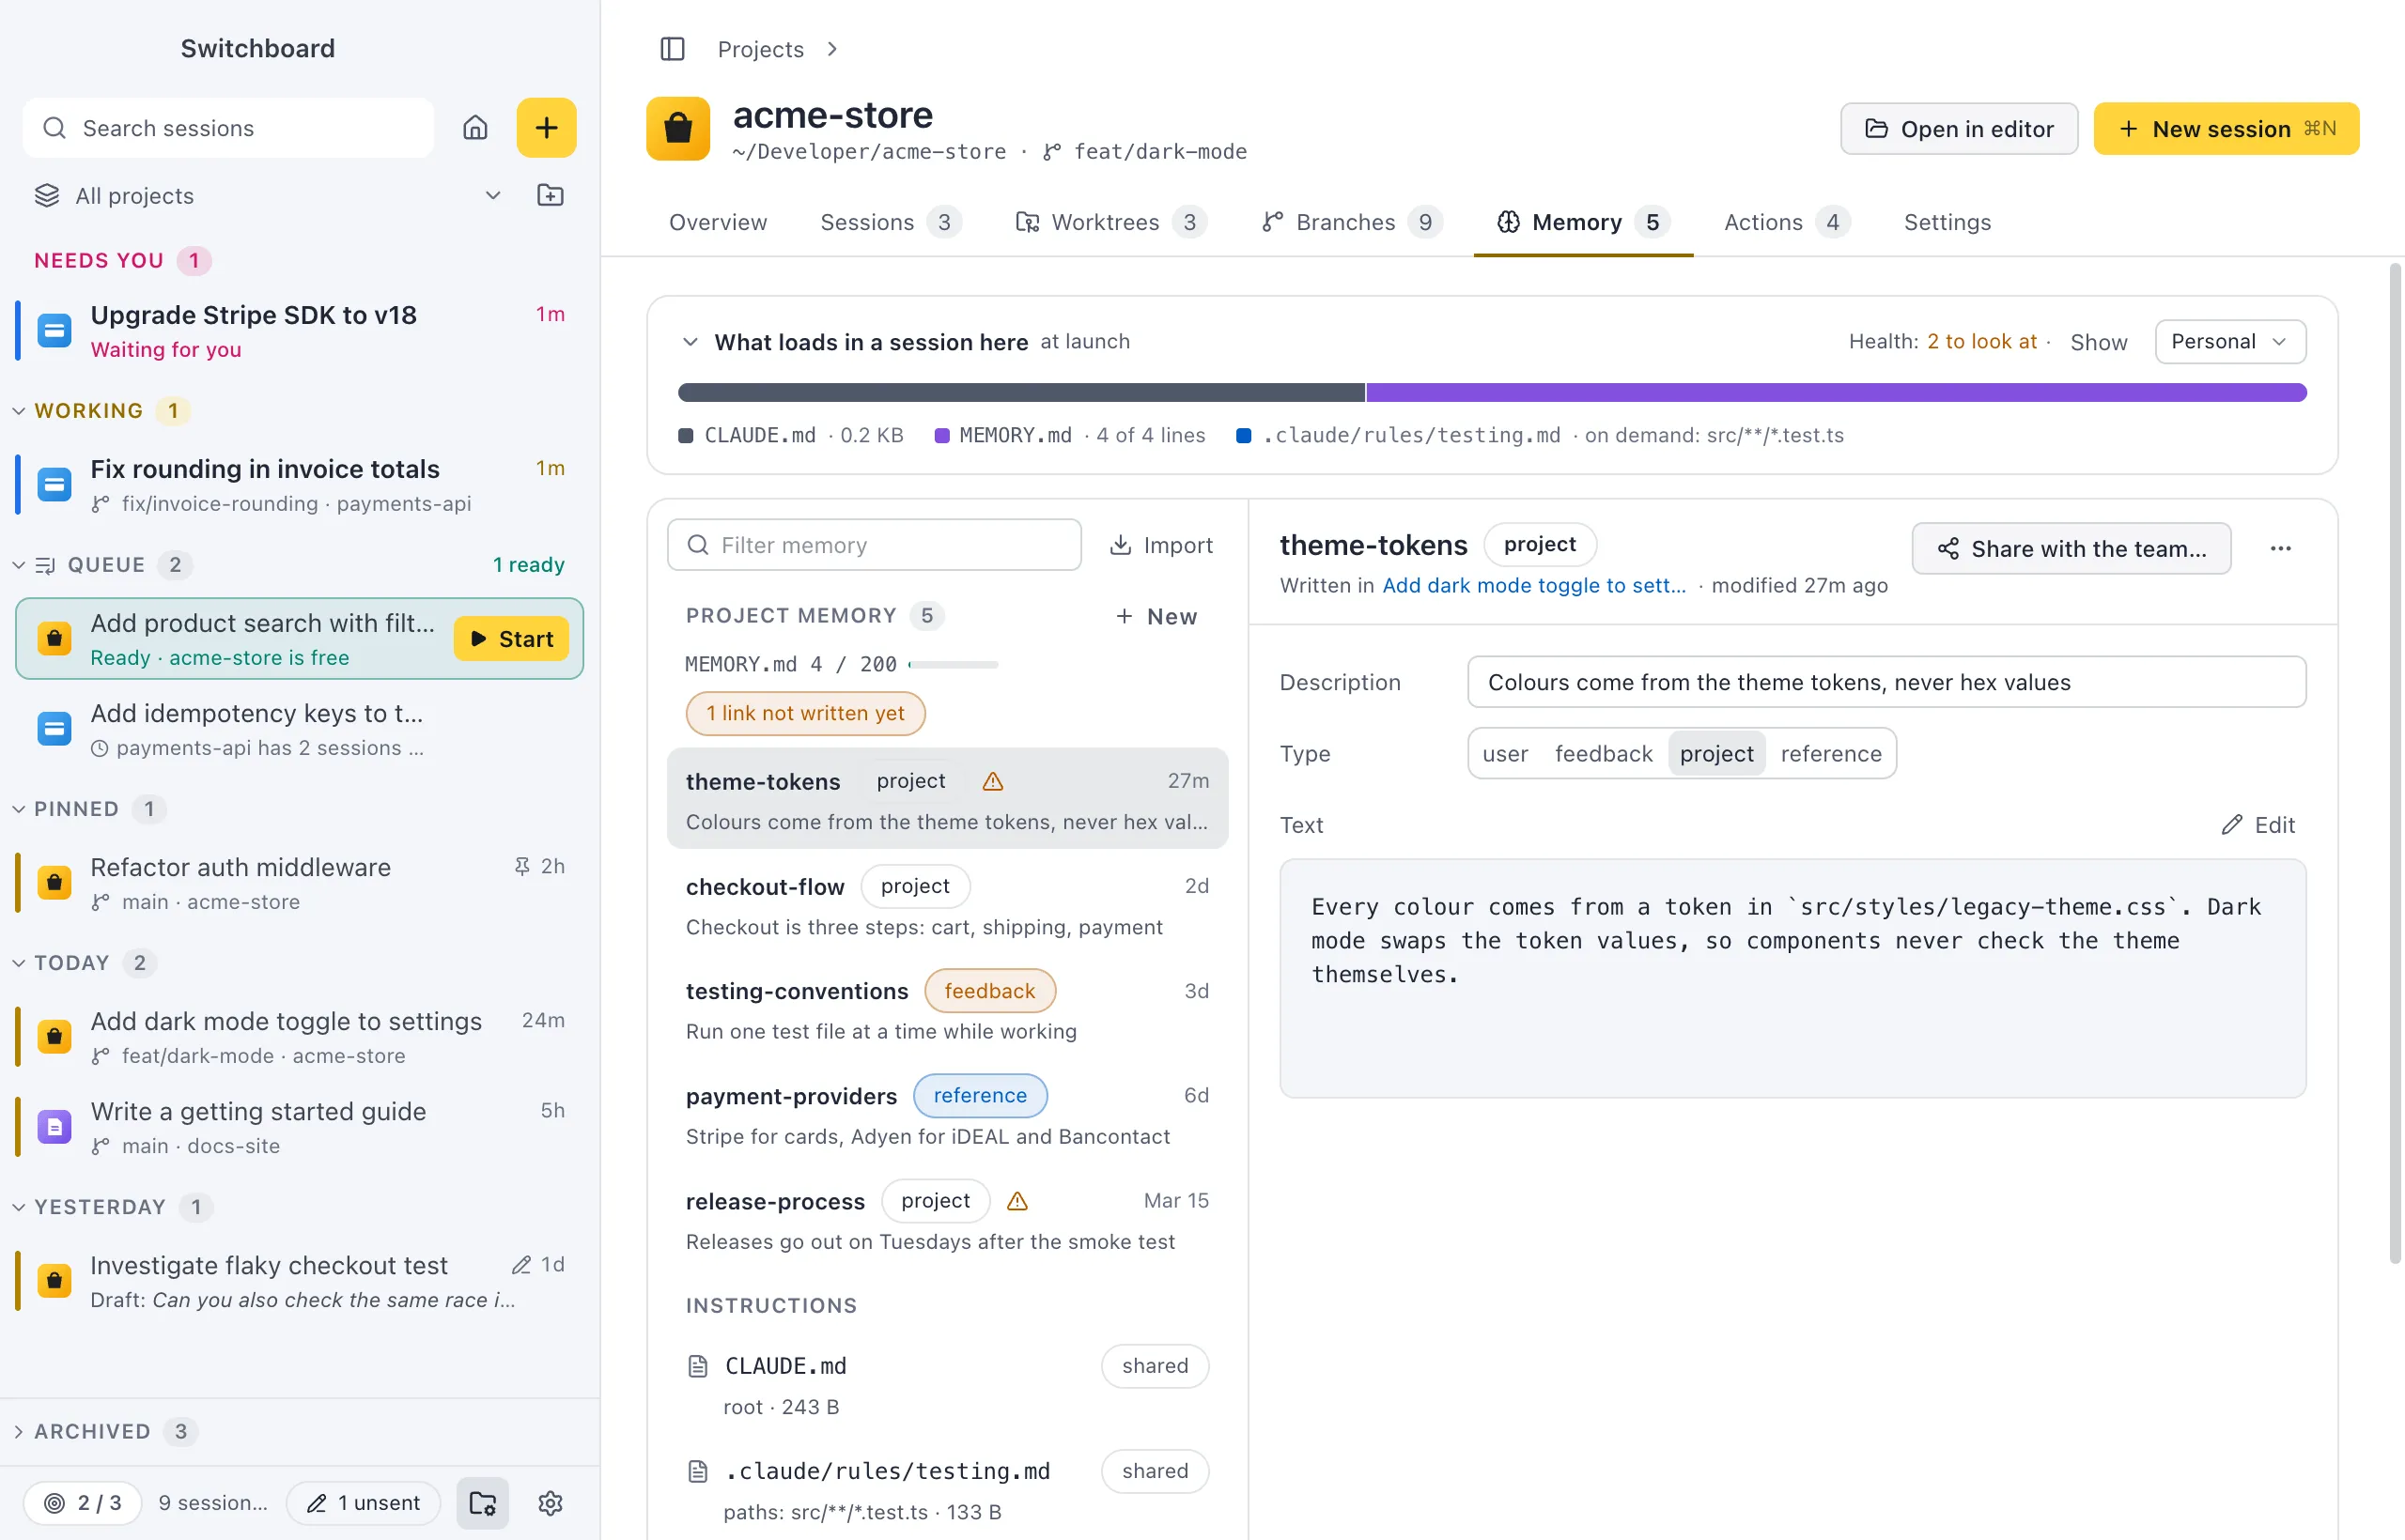The image size is (2405, 1540).
Task: Open the Add dark mode toggle link
Action: (x=1533, y=586)
